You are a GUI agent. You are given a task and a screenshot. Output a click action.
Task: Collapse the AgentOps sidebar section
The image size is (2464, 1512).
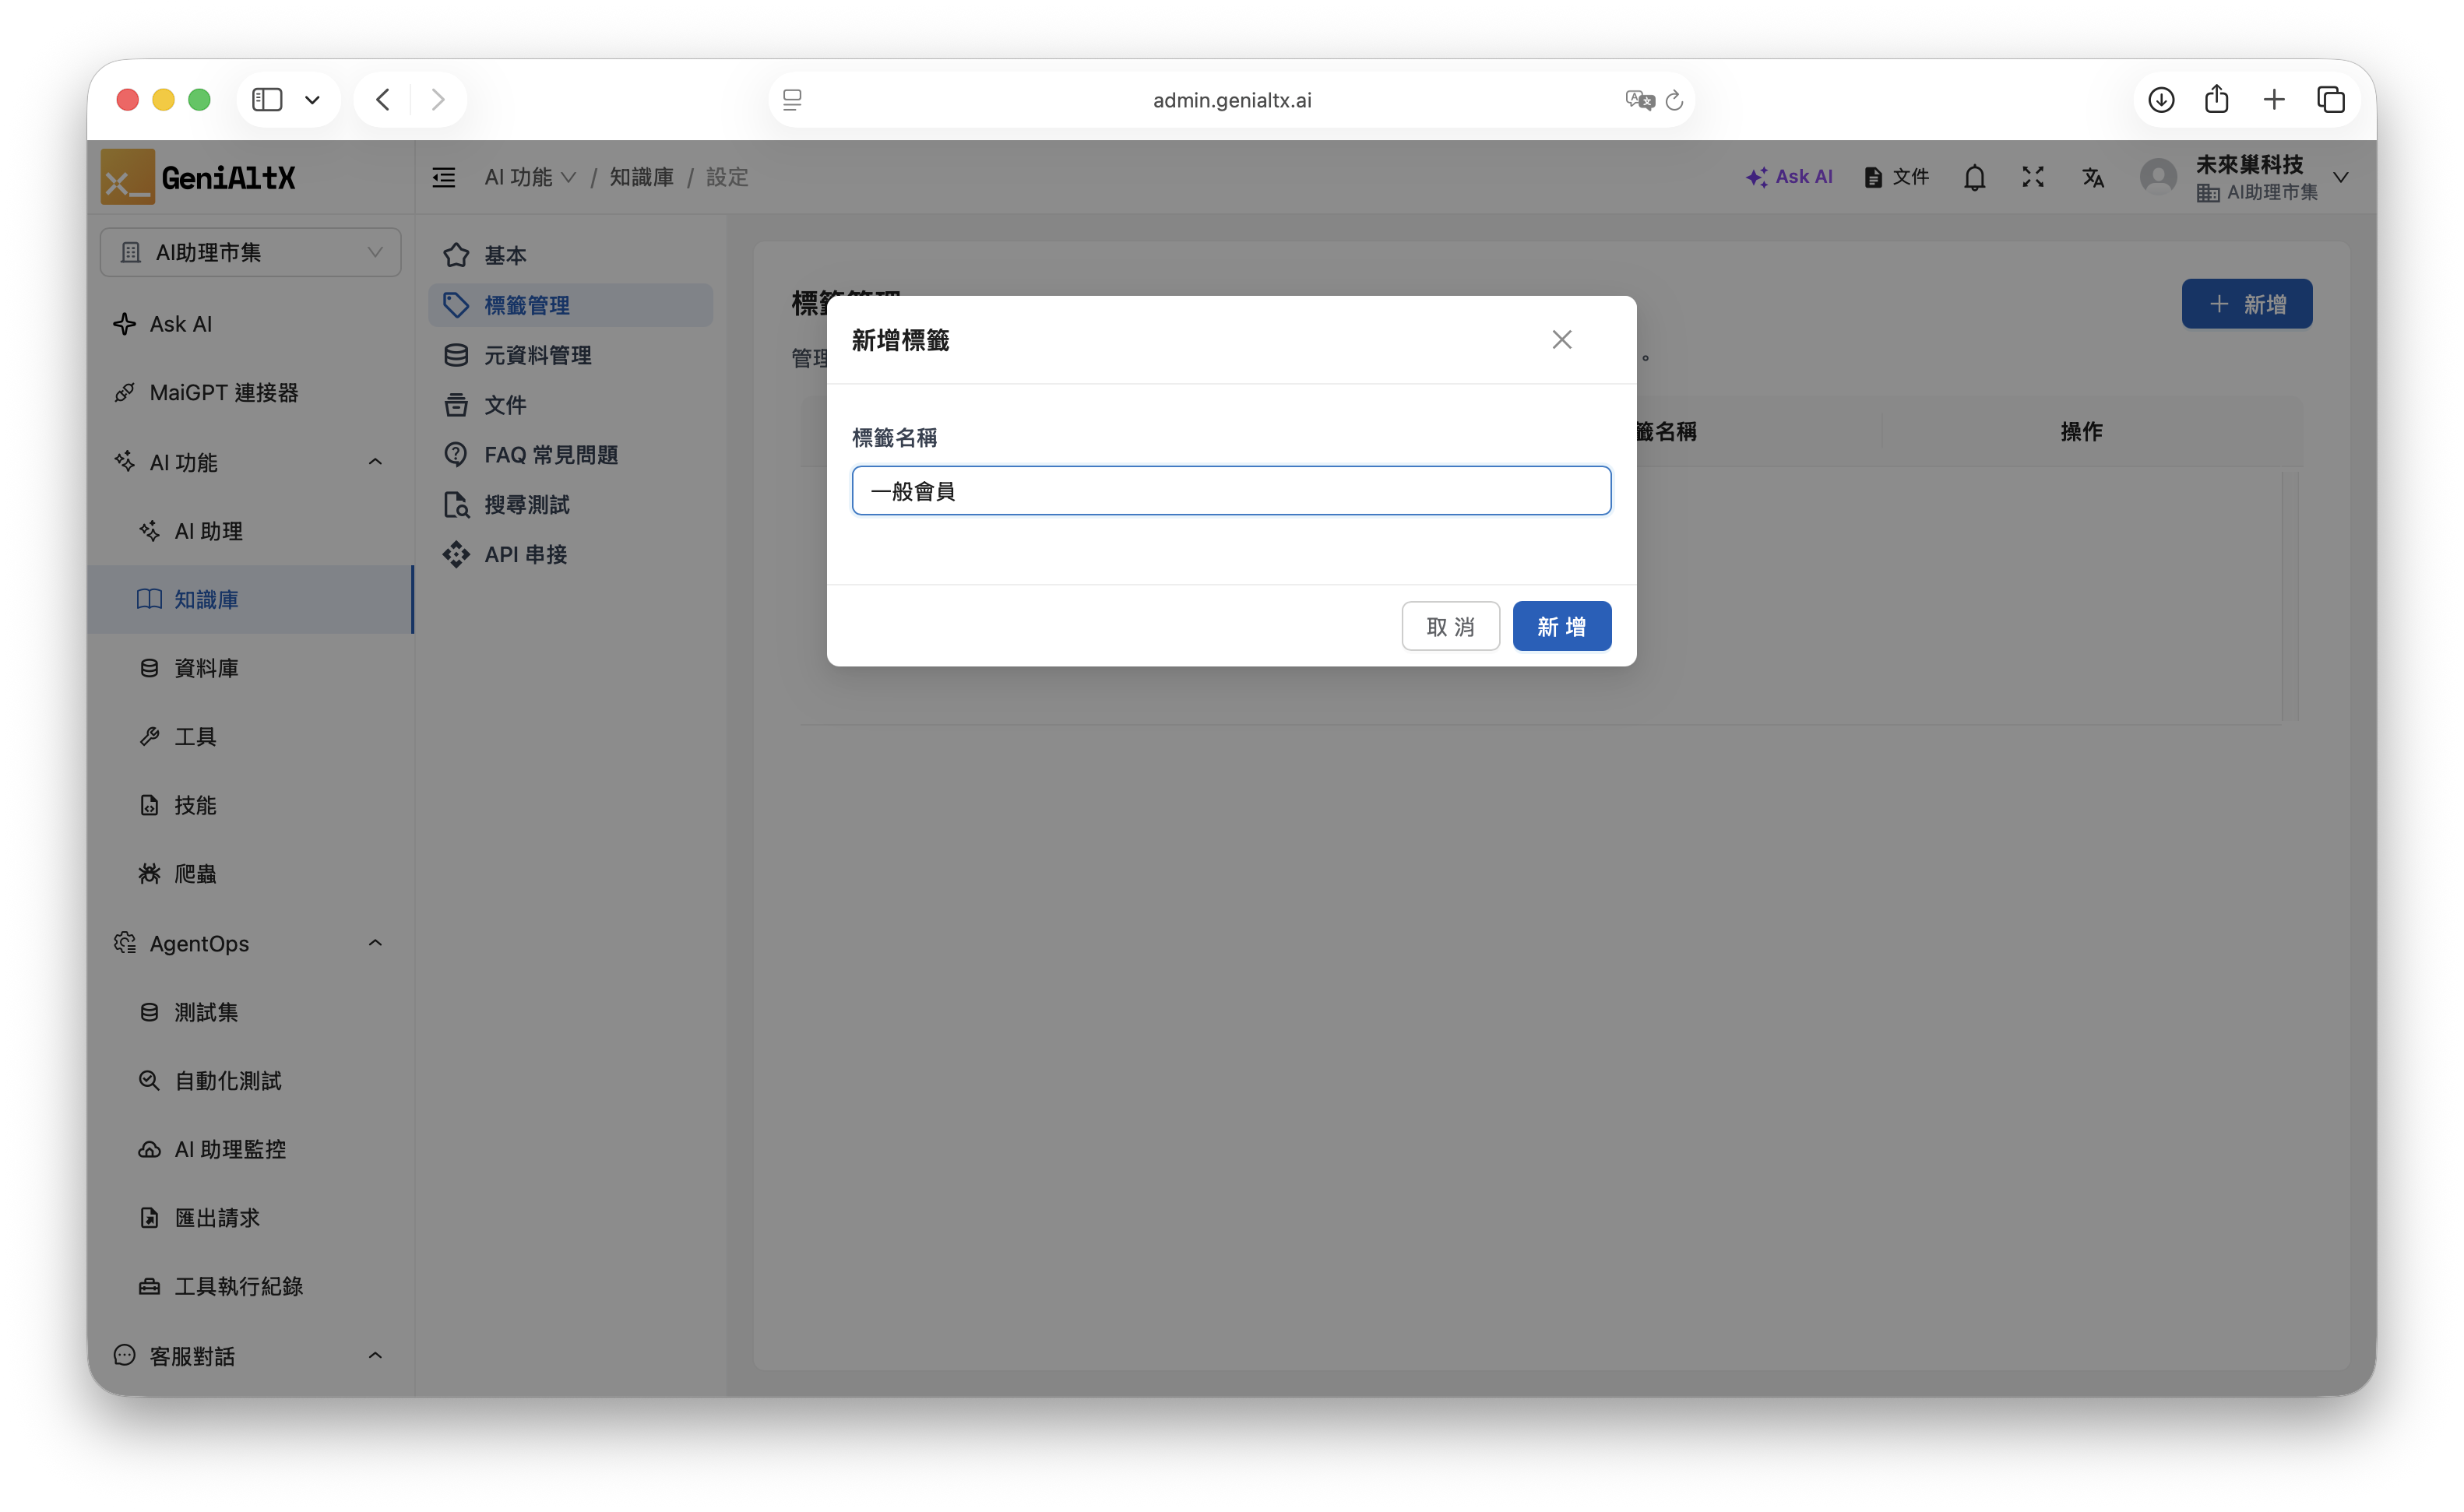pos(375,943)
